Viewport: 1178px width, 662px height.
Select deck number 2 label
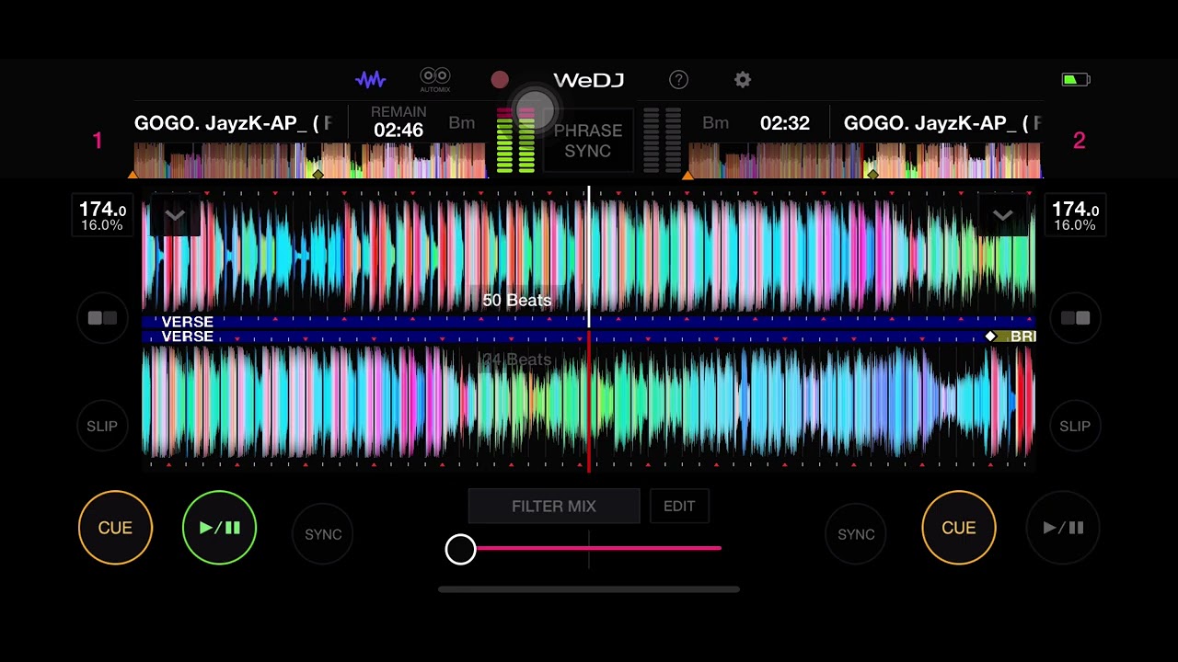pyautogui.click(x=1079, y=141)
